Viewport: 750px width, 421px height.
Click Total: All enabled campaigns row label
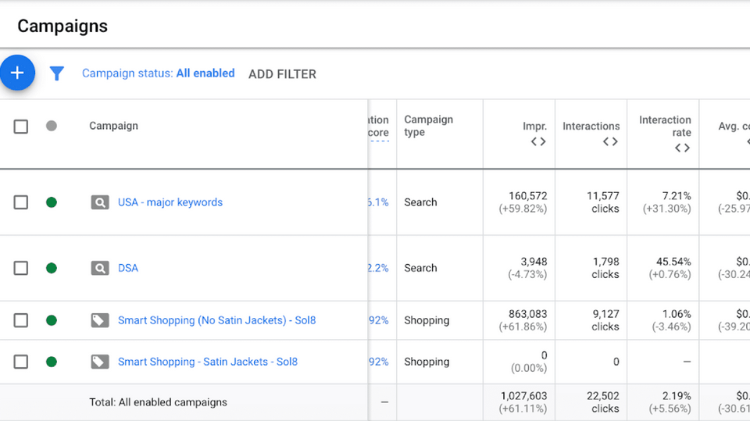coord(158,401)
